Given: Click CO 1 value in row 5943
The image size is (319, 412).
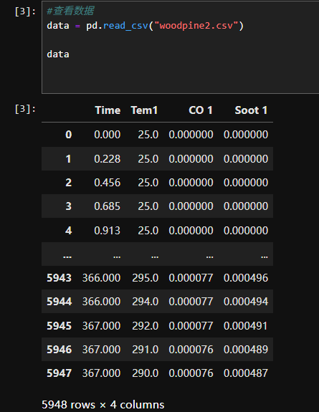Looking at the screenshot, I should click(191, 278).
